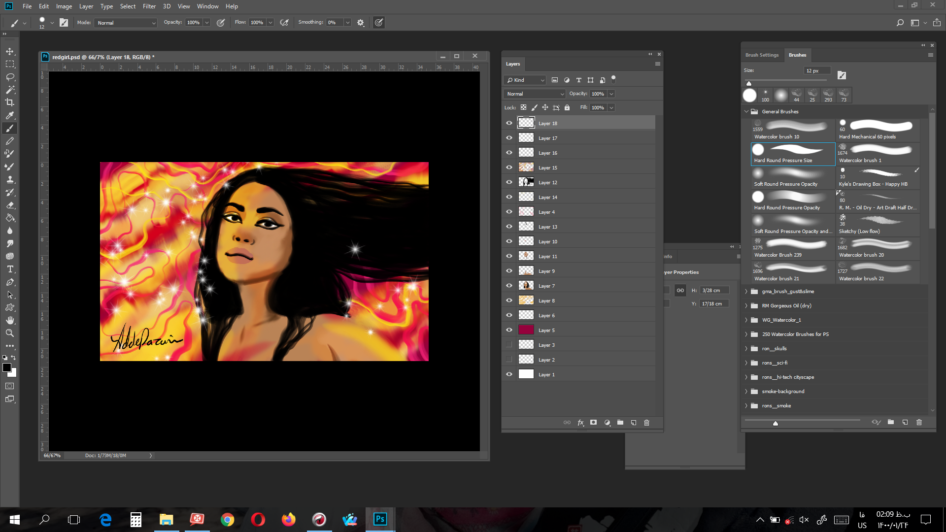946x532 pixels.
Task: Select the Hand tool
Action: [10, 320]
